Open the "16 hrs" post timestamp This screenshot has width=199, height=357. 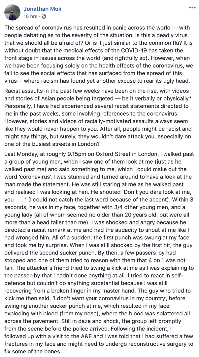tap(30, 16)
